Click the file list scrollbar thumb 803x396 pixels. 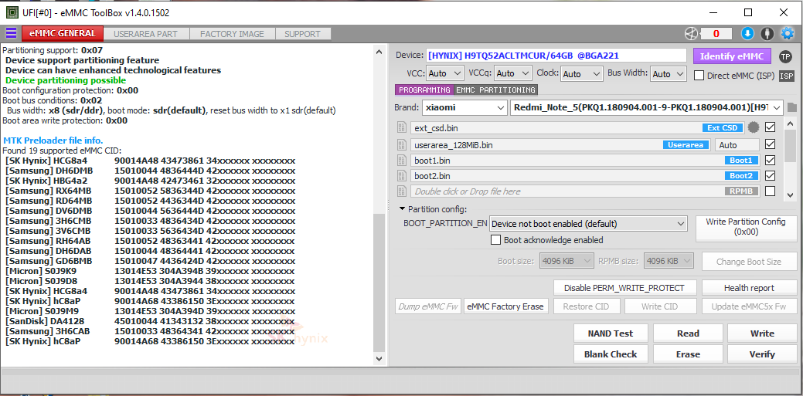790,147
